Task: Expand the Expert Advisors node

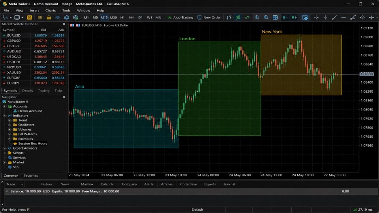Action: coord(4,148)
